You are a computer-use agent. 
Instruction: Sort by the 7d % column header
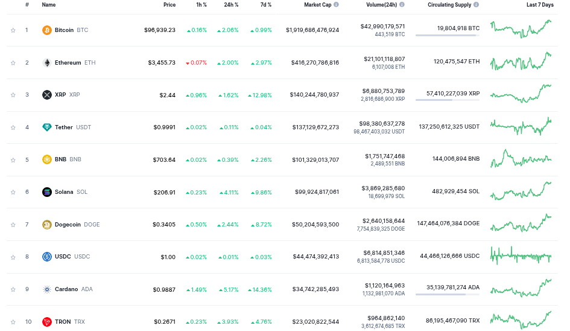266,5
